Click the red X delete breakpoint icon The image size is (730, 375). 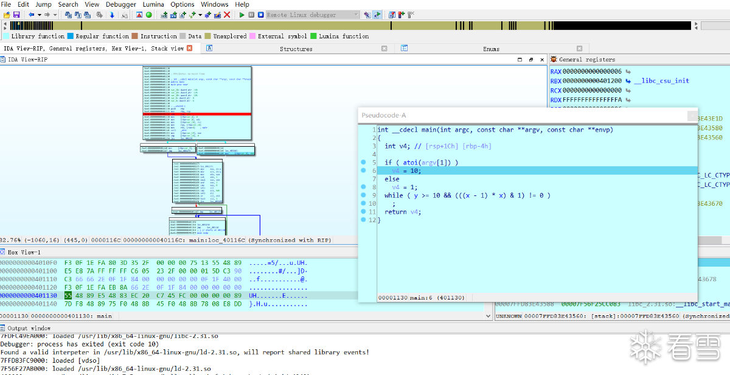pos(227,15)
